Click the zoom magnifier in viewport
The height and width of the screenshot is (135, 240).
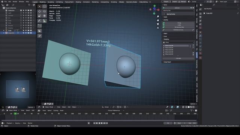pyautogui.click(x=158, y=16)
